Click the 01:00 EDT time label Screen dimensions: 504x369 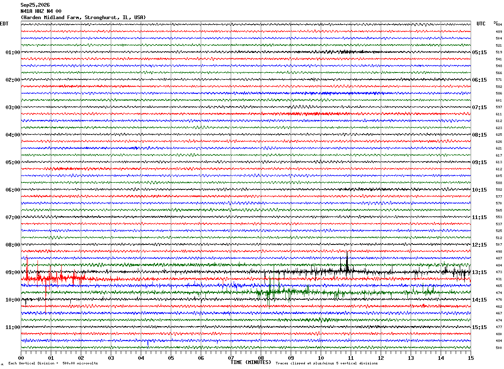tap(13, 52)
